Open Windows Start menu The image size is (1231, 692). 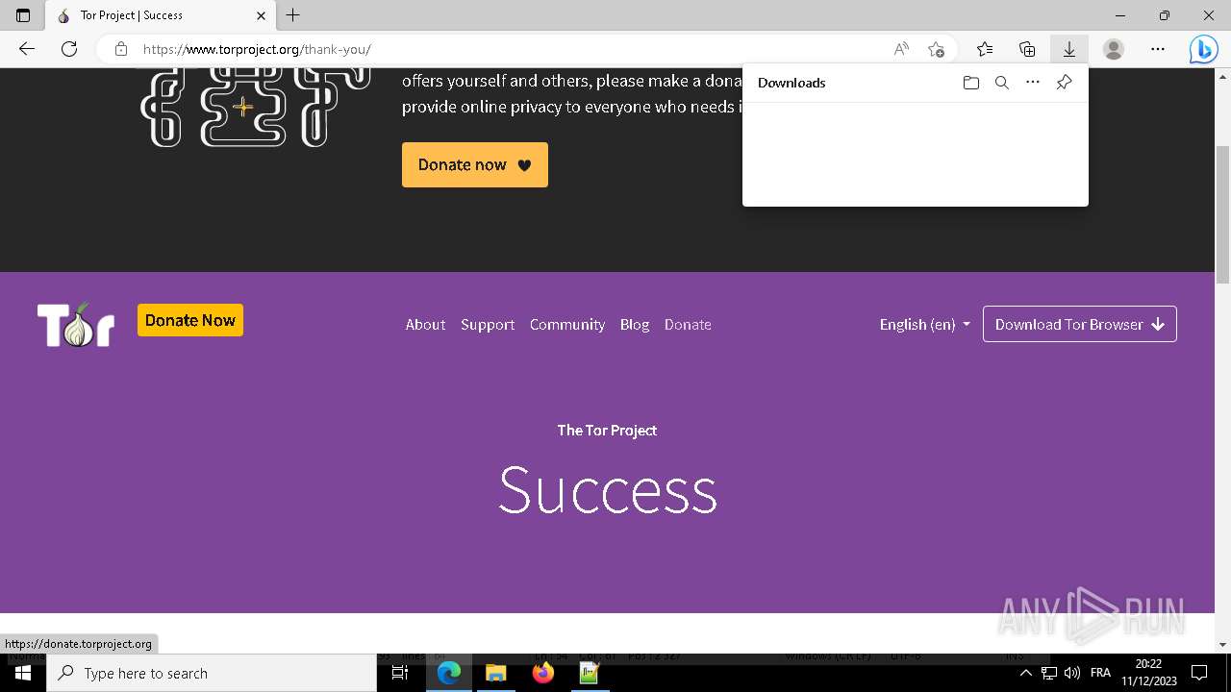[23, 673]
